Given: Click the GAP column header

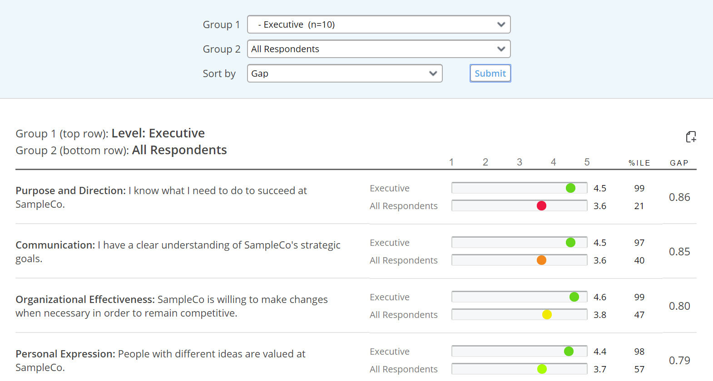Looking at the screenshot, I should click(679, 163).
